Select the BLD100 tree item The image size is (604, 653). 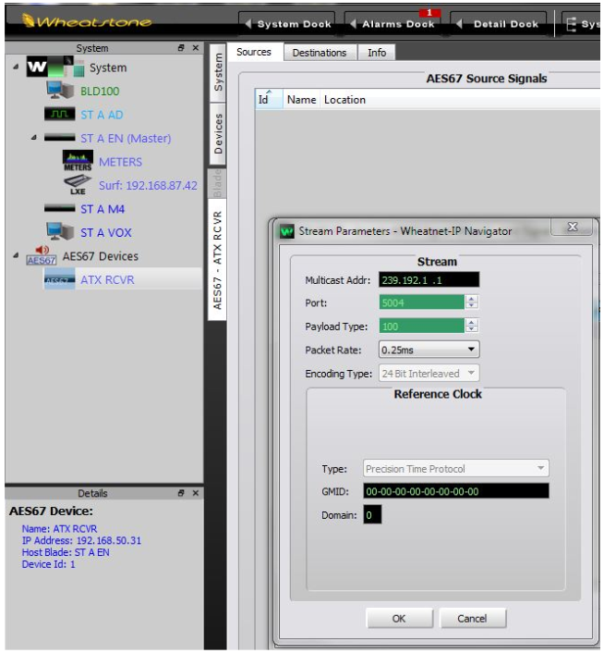tap(100, 91)
